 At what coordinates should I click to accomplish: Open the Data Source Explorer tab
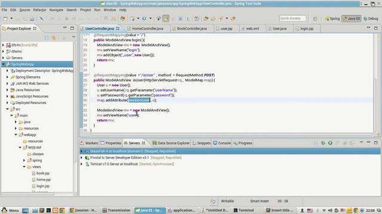click(x=171, y=143)
